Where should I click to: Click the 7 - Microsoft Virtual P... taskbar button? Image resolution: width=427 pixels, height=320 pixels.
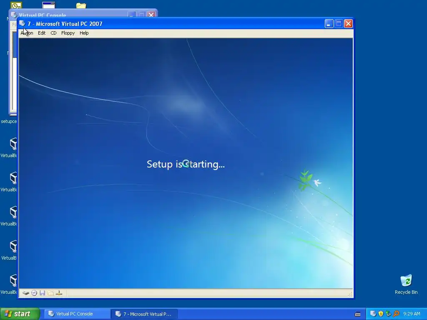point(144,314)
